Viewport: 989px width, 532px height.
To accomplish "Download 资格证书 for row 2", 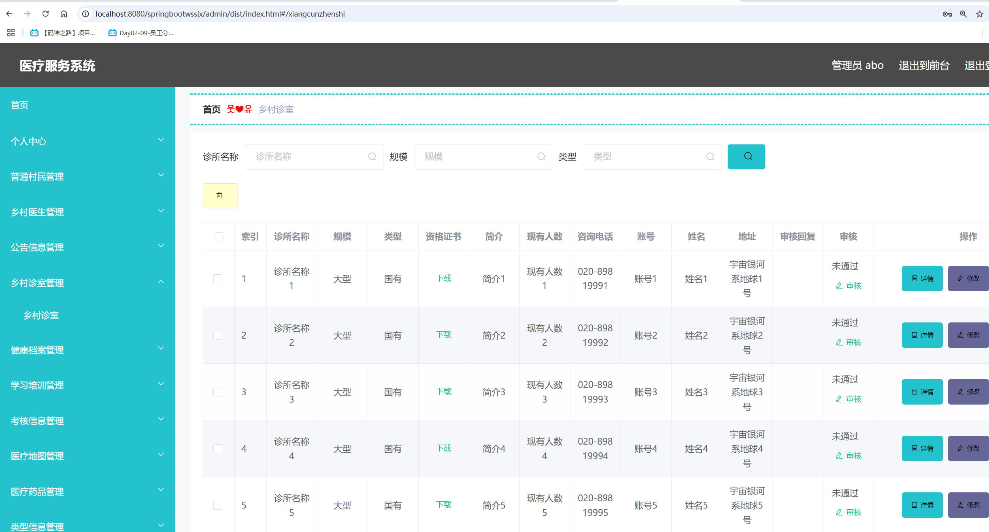I will click(444, 335).
